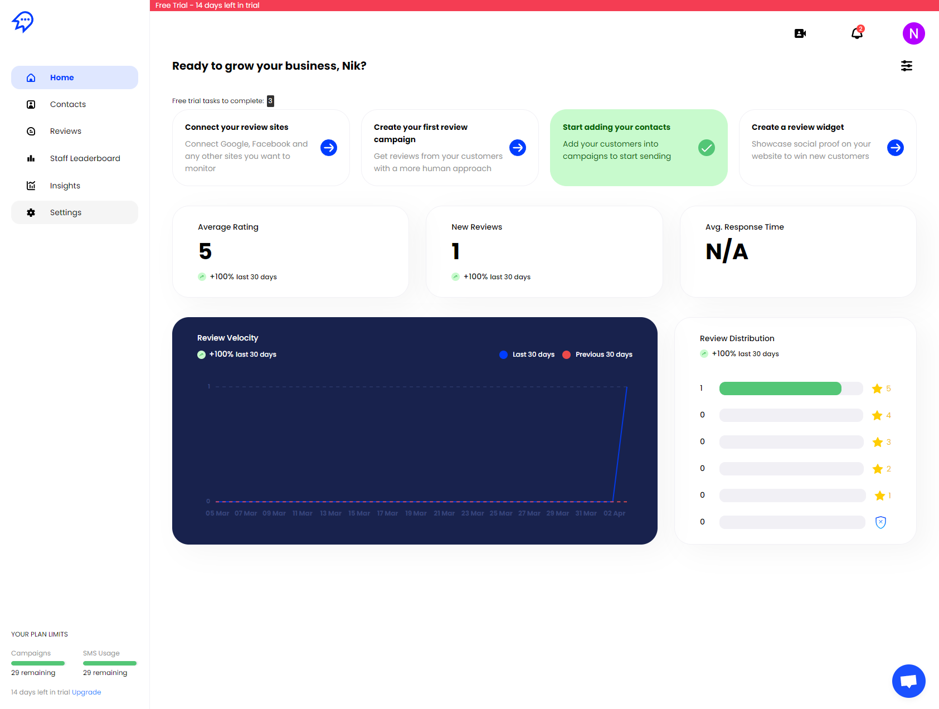Click the 1-star rating icon

pyautogui.click(x=880, y=496)
